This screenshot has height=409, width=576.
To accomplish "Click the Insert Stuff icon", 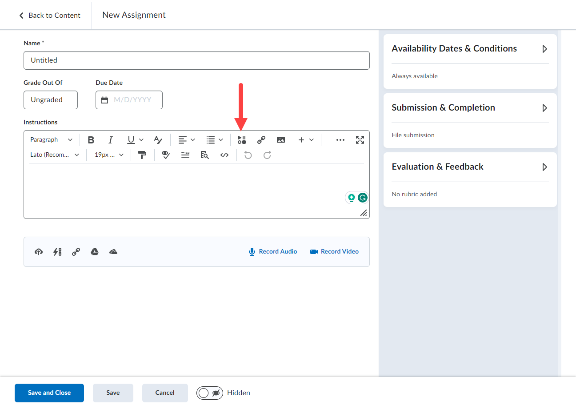I will coord(241,140).
